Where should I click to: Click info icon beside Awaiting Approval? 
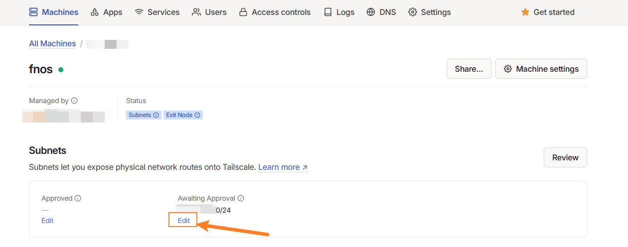(x=241, y=198)
